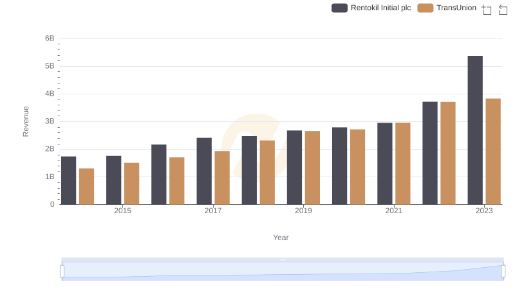The image size is (515, 296).
Task: Click the Year axis title
Action: coord(281,238)
